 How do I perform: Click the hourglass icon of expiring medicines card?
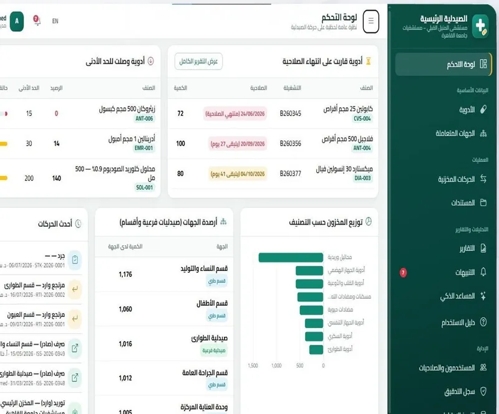(368, 60)
